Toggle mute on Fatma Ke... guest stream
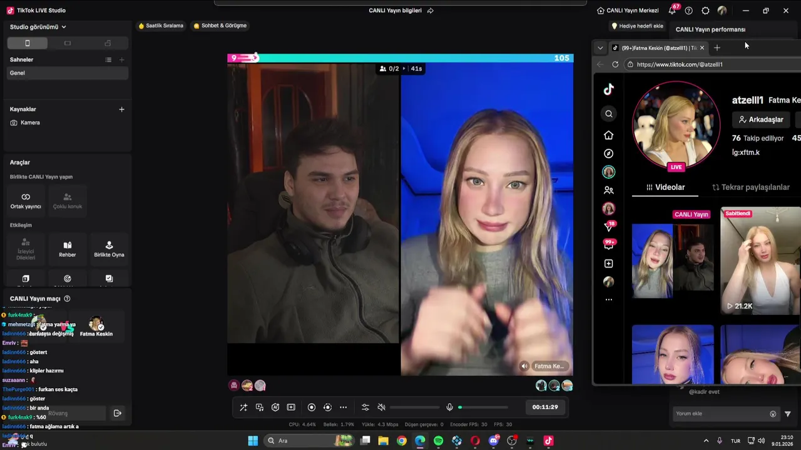 [524, 366]
